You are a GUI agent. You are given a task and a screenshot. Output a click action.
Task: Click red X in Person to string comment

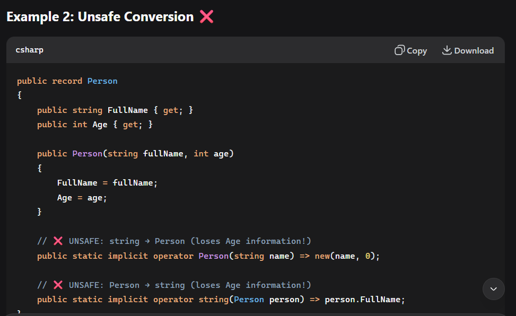tap(58, 285)
